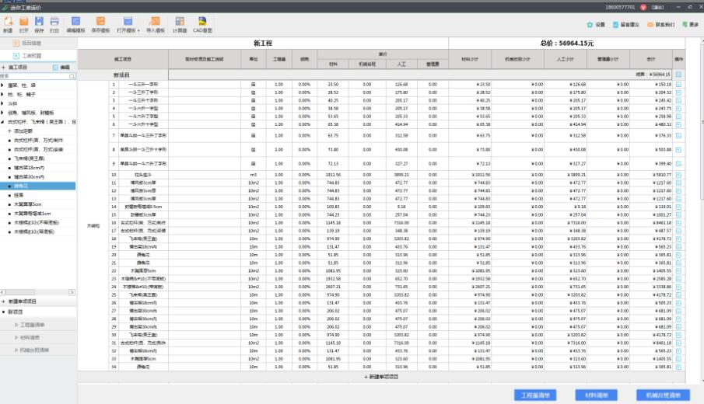Expand the 工程量清单 section in sidebar
Image resolution: width=704 pixels, height=404 pixels.
coord(34,325)
